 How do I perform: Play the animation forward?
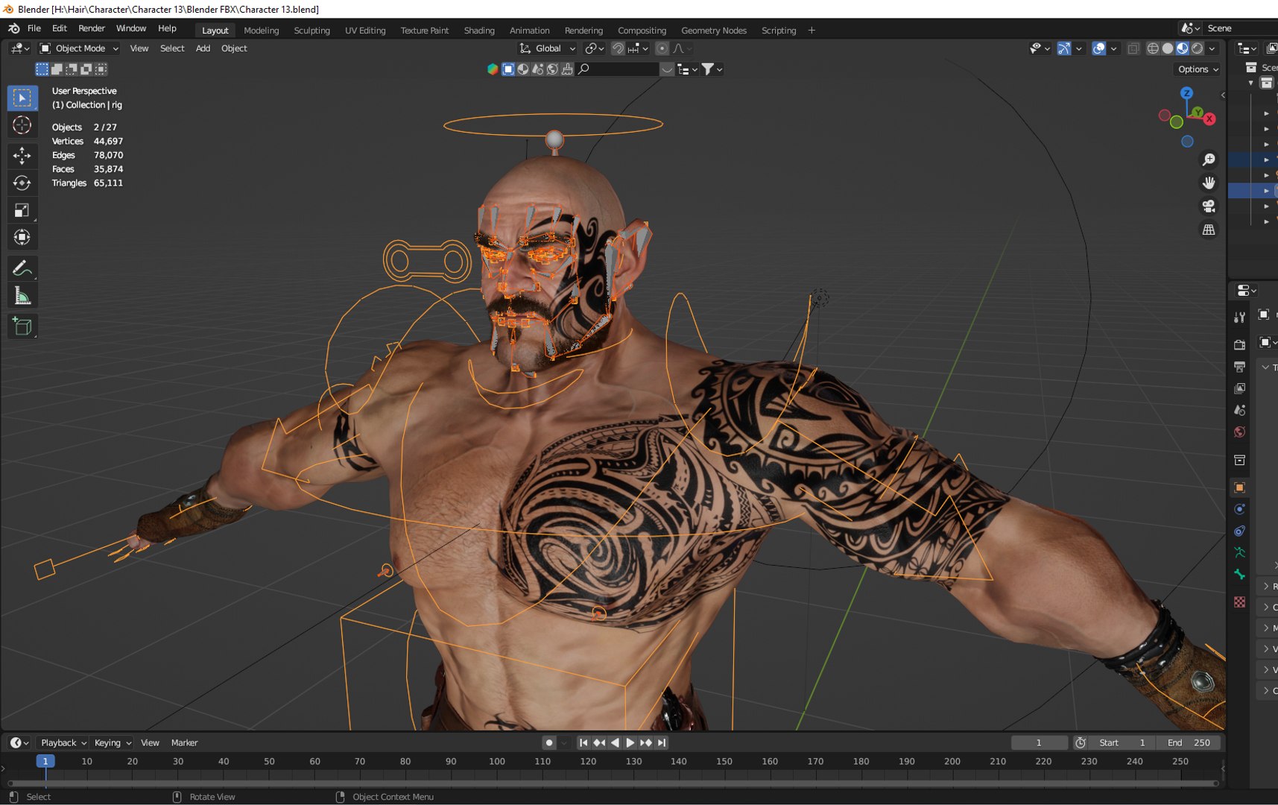click(630, 742)
